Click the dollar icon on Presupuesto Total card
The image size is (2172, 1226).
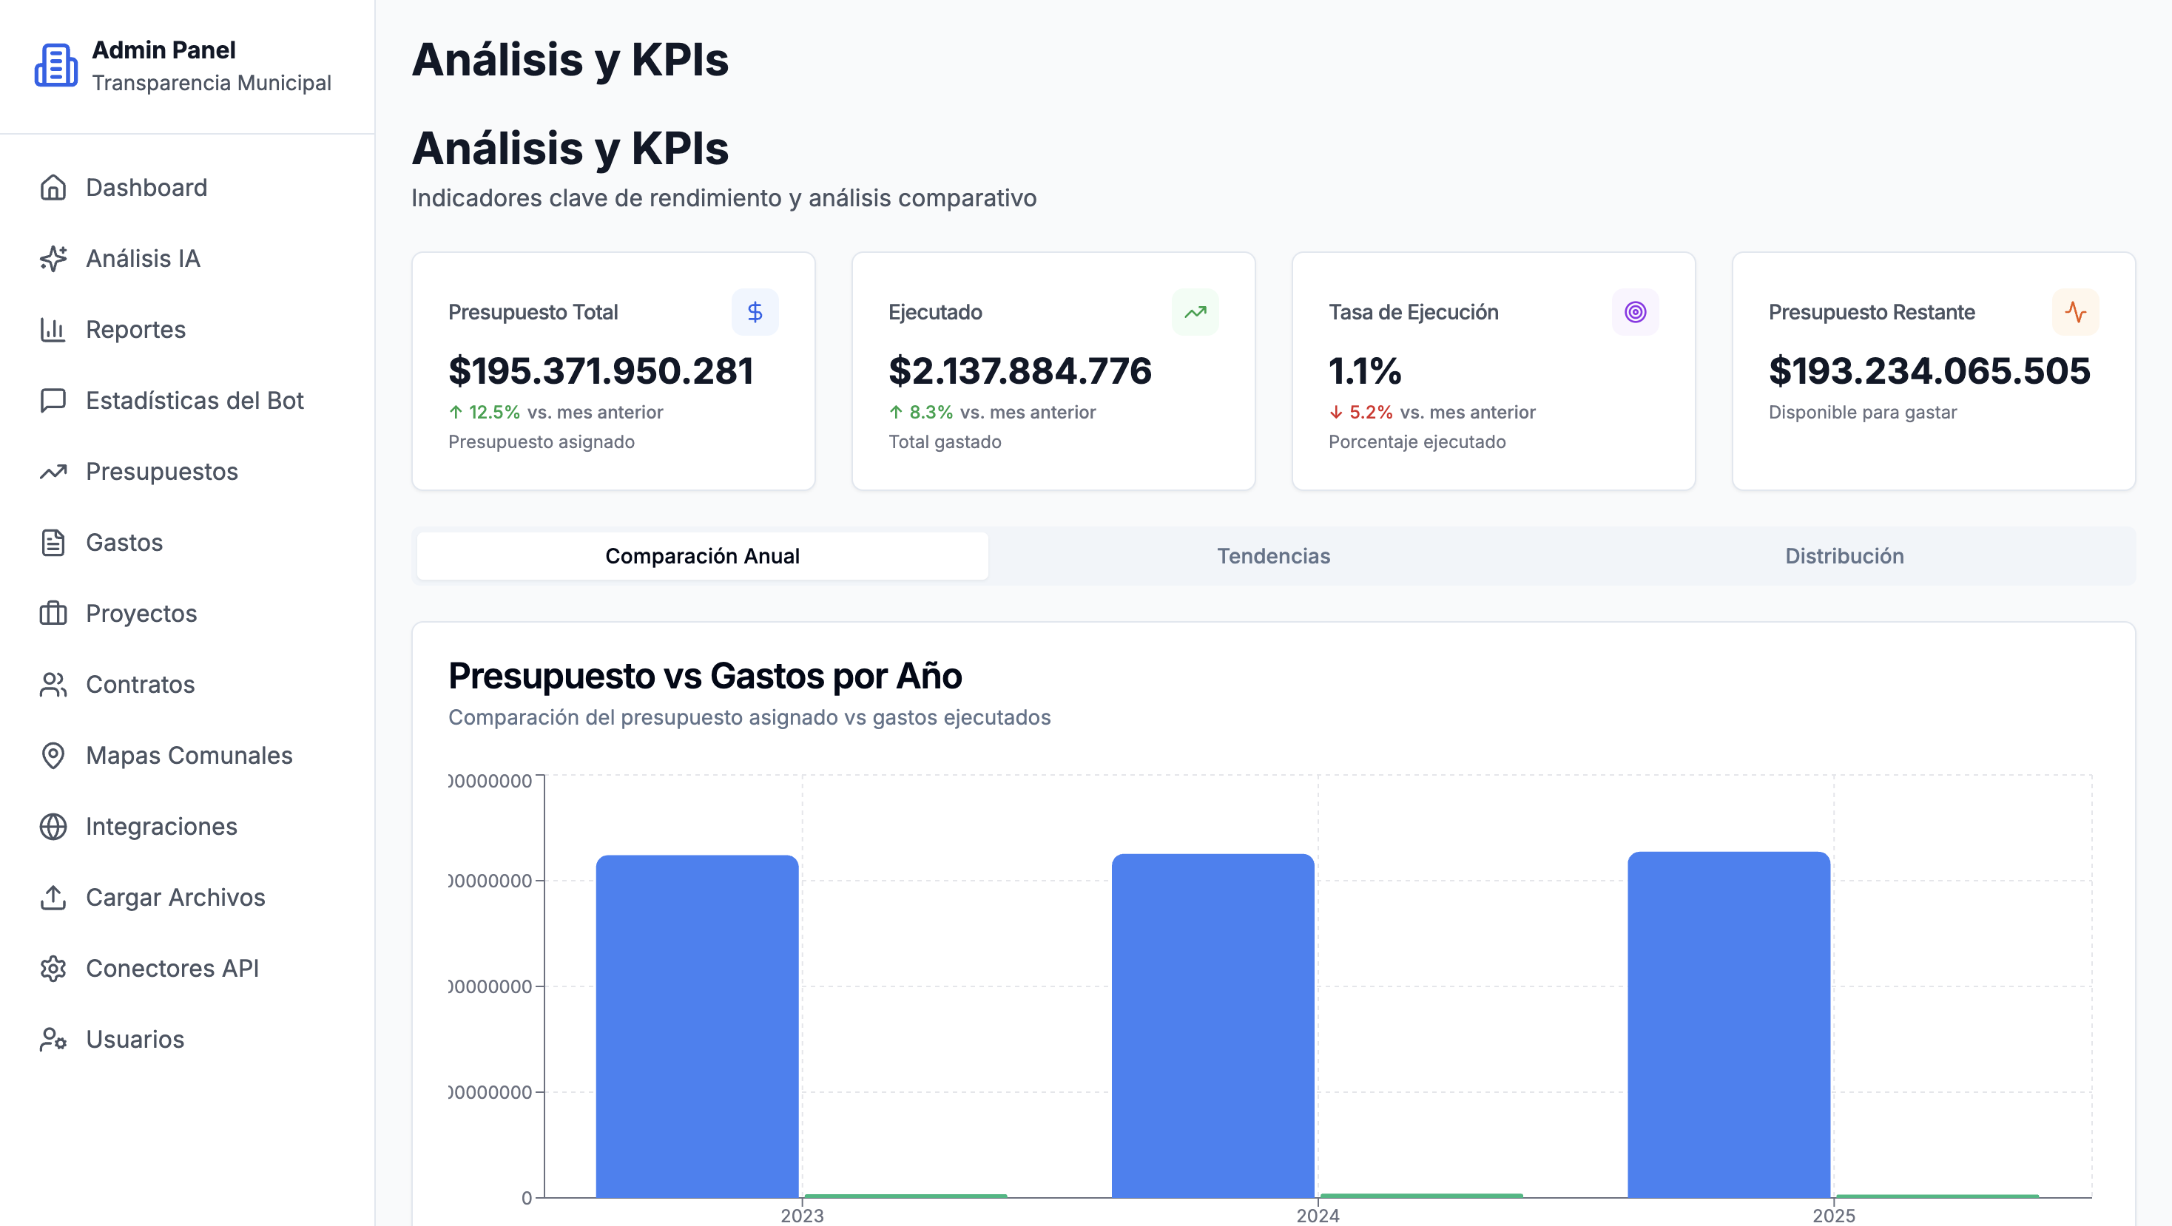pos(754,312)
